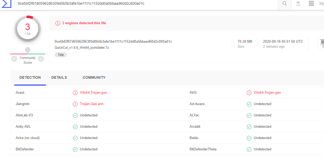Click the Jiangmin Trojan.Gen.ann result
Image resolution: width=324 pixels, height=158 pixels.
point(92,104)
